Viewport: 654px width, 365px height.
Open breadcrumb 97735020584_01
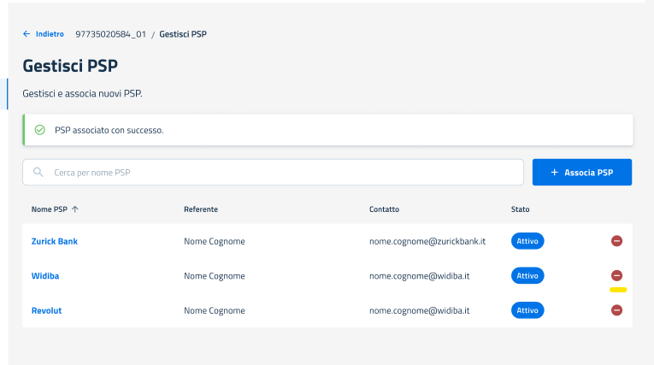pos(110,34)
